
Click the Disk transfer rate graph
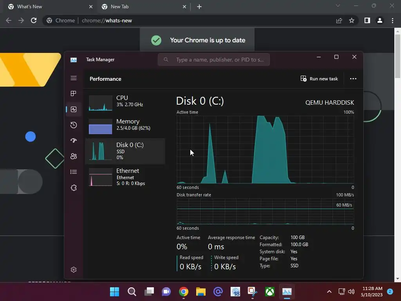click(265, 211)
